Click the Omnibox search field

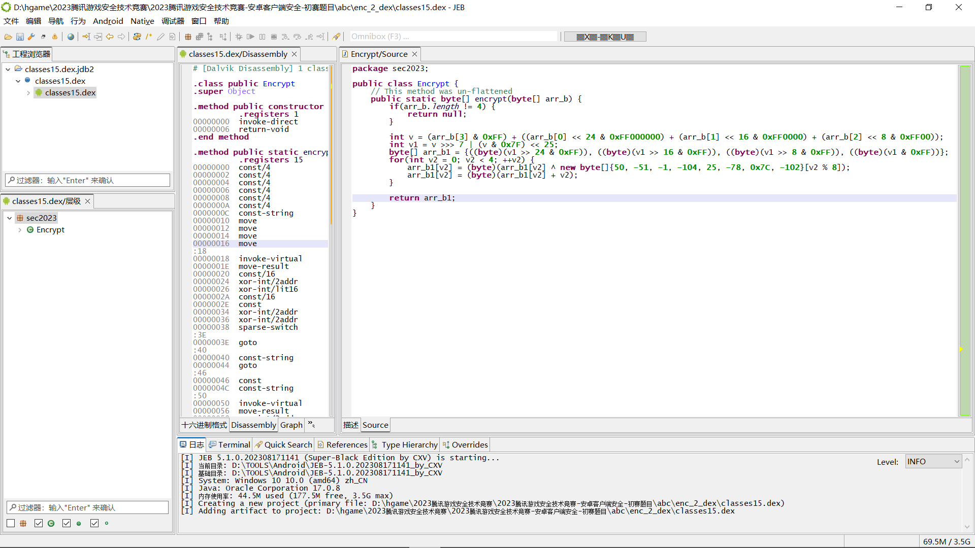pyautogui.click(x=452, y=37)
